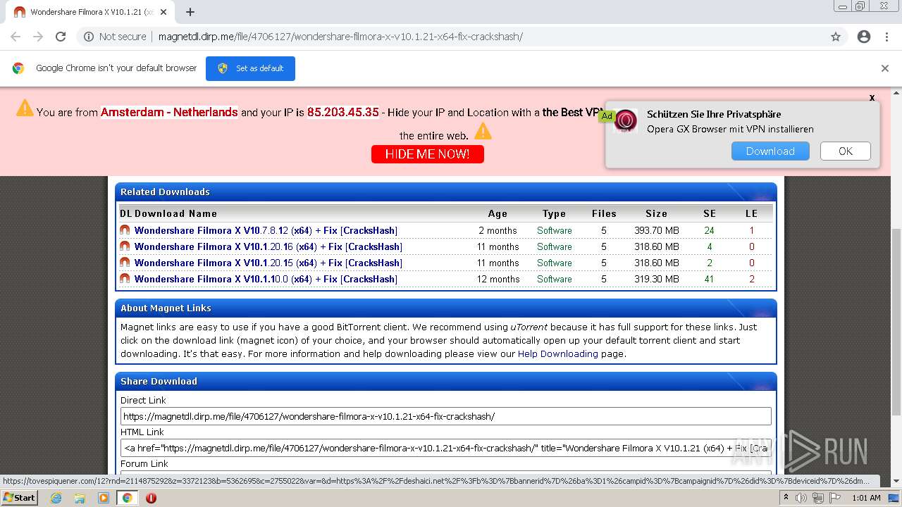Click the Download Name column header
This screenshot has height=507, width=902.
(175, 213)
